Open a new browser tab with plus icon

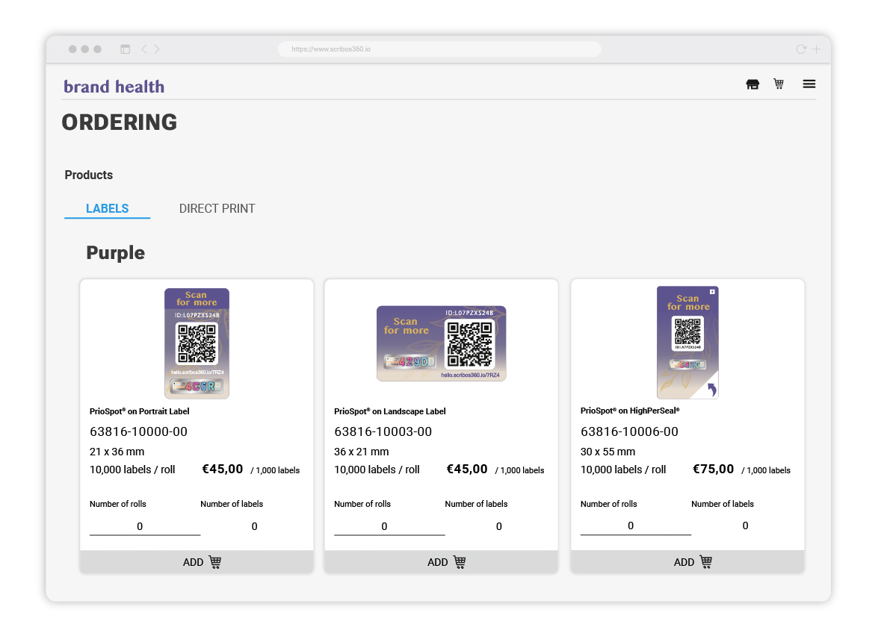816,49
